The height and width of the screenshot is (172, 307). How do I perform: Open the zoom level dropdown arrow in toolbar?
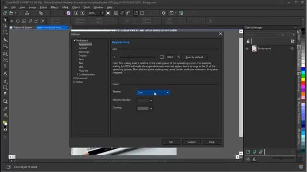[102, 13]
